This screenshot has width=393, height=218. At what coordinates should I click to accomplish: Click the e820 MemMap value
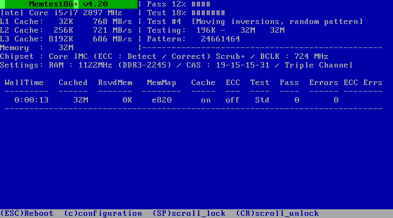coord(162,100)
